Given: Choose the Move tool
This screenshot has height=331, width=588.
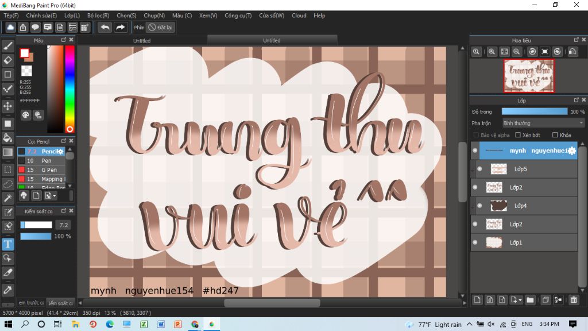Looking at the screenshot, I should [x=8, y=106].
